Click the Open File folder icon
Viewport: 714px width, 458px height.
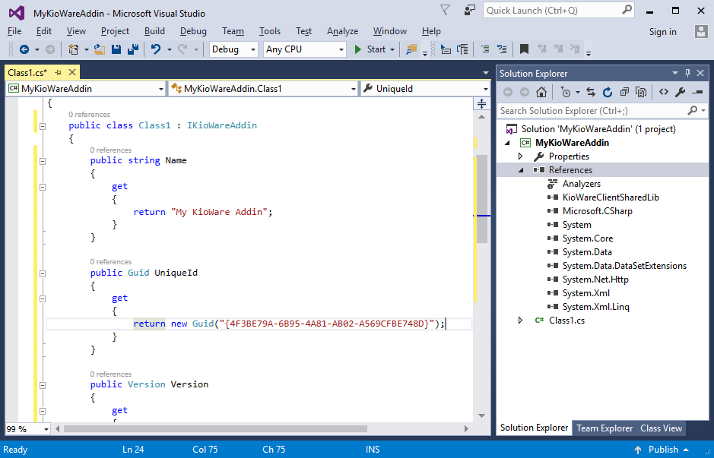pyautogui.click(x=100, y=49)
